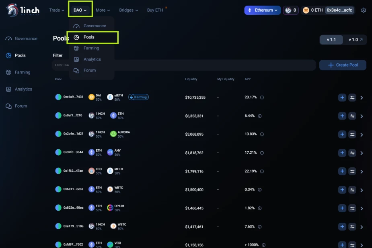The image size is (372, 248).
Task: Expand the 0x39fd...3644 pool row chevron
Action: click(x=362, y=153)
